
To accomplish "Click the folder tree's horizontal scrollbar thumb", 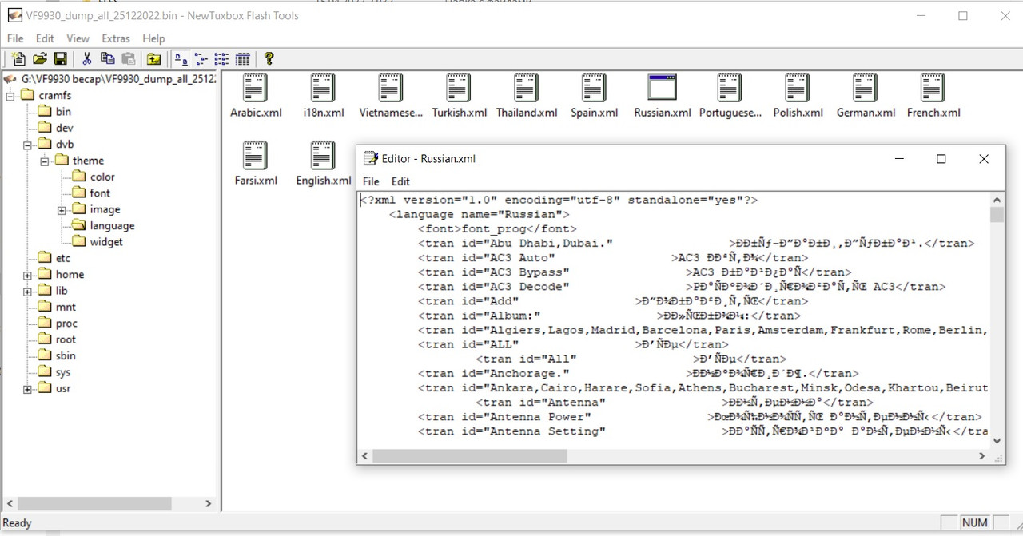I will click(x=94, y=503).
